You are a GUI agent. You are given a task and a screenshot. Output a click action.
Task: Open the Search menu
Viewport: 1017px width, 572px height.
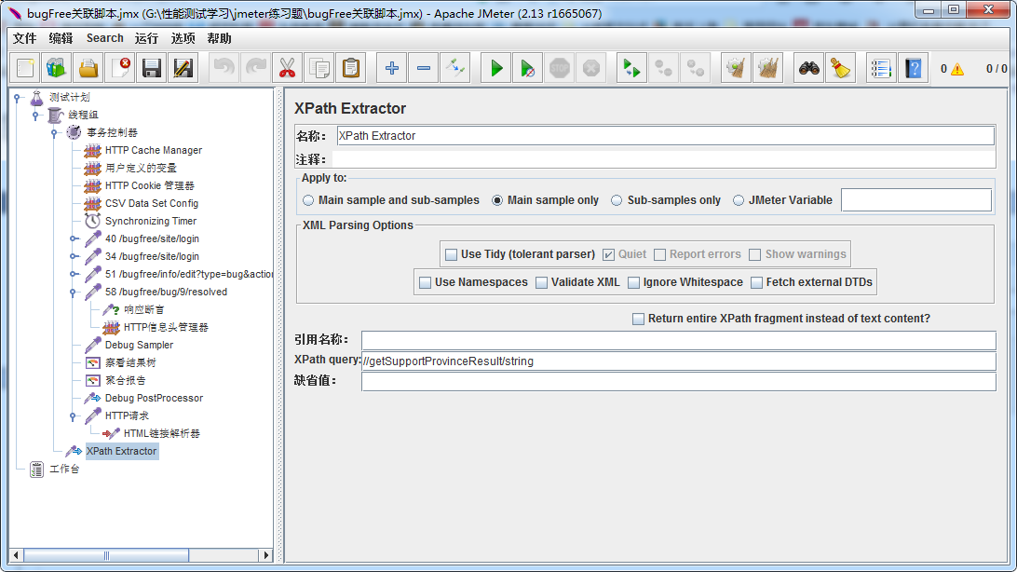(104, 38)
